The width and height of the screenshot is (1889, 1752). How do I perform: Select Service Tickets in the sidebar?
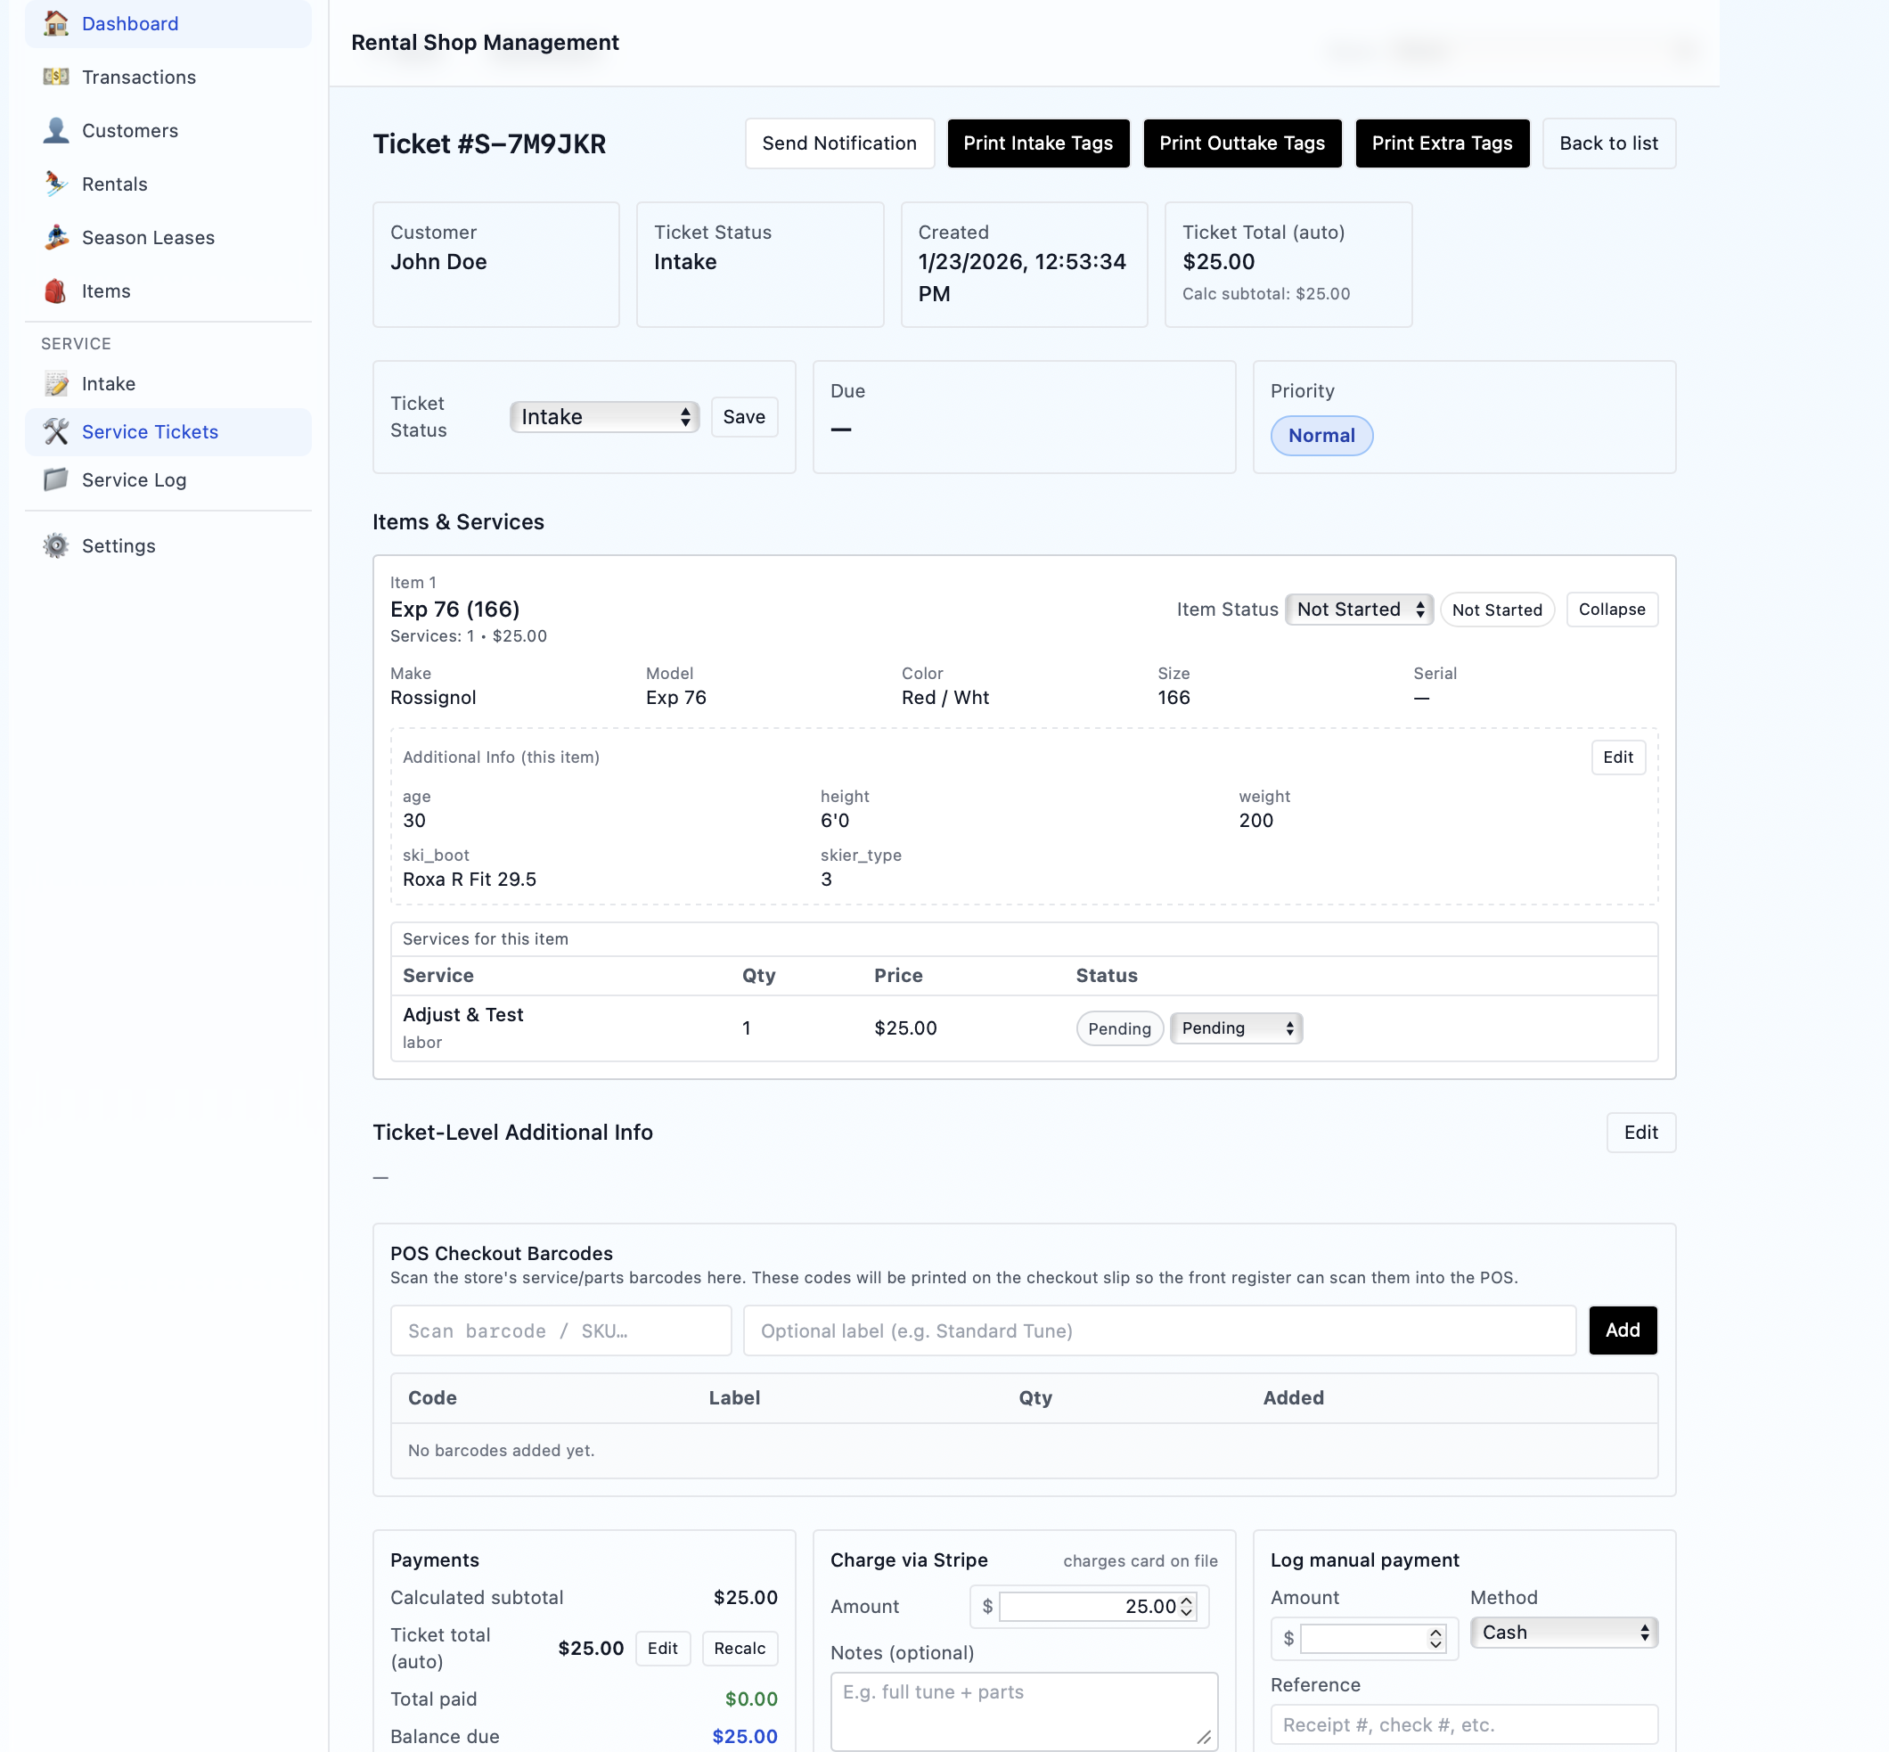pos(150,431)
